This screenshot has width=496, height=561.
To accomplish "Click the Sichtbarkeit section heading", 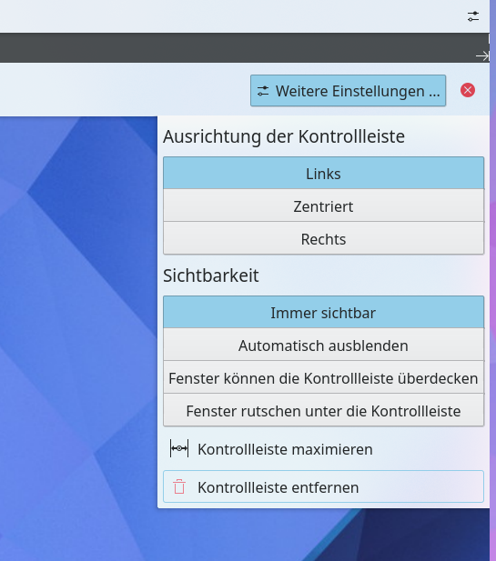I will tap(210, 275).
